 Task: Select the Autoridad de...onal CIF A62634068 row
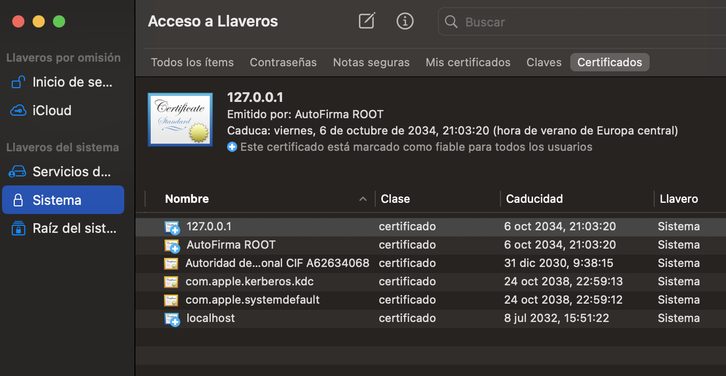pyautogui.click(x=277, y=263)
